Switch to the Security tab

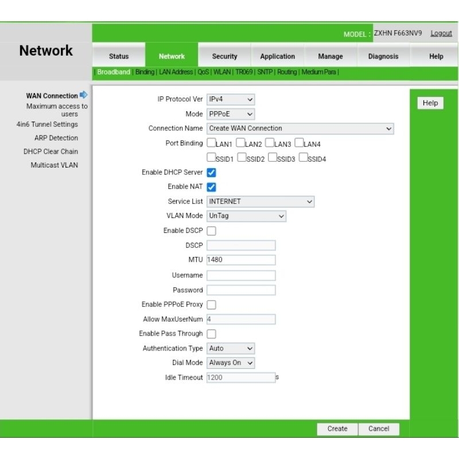pyautogui.click(x=224, y=56)
